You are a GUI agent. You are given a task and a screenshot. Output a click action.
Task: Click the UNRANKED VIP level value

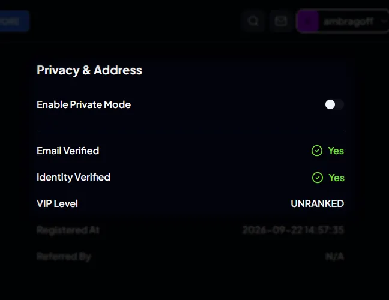tap(318, 204)
